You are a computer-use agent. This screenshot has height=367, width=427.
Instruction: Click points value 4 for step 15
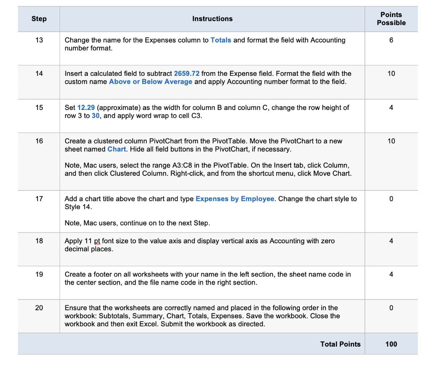click(391, 107)
